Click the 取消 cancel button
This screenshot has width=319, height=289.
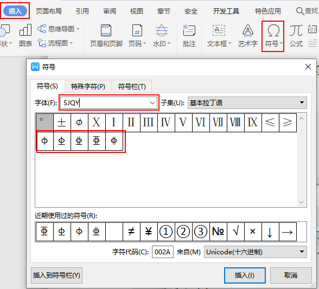291,275
